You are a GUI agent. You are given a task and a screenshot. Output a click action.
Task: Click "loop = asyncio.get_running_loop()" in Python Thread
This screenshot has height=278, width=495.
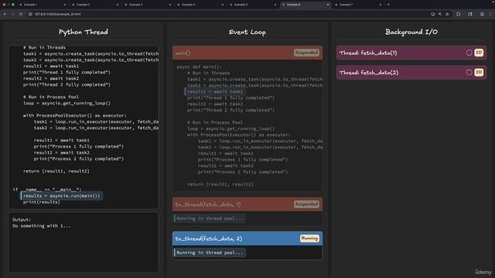pyautogui.click(x=67, y=103)
